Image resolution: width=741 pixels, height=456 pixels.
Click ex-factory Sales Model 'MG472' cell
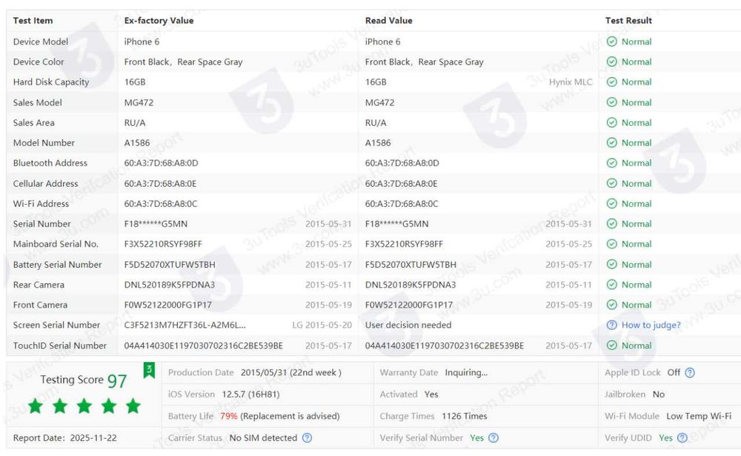click(139, 102)
